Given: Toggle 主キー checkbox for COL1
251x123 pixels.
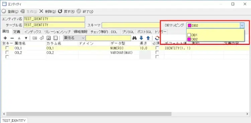Looking at the screenshot, I should tap(7, 48).
